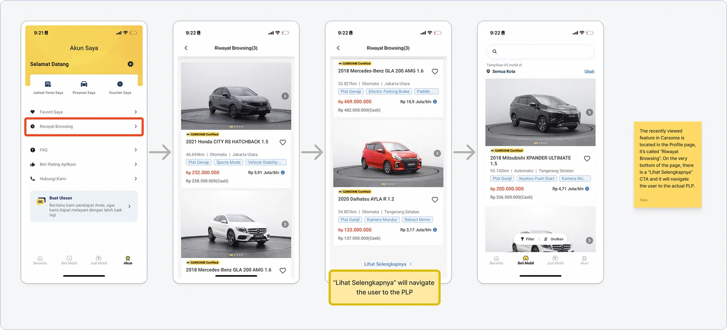Screen dimensions: 727x330
Task: Click the search field on the listing page
Action: pyautogui.click(x=541, y=51)
